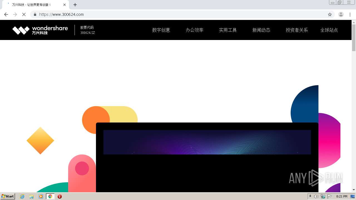Click the page vertical scrollbar thumb
Screen dimensions: 356x200
tap(354, 38)
